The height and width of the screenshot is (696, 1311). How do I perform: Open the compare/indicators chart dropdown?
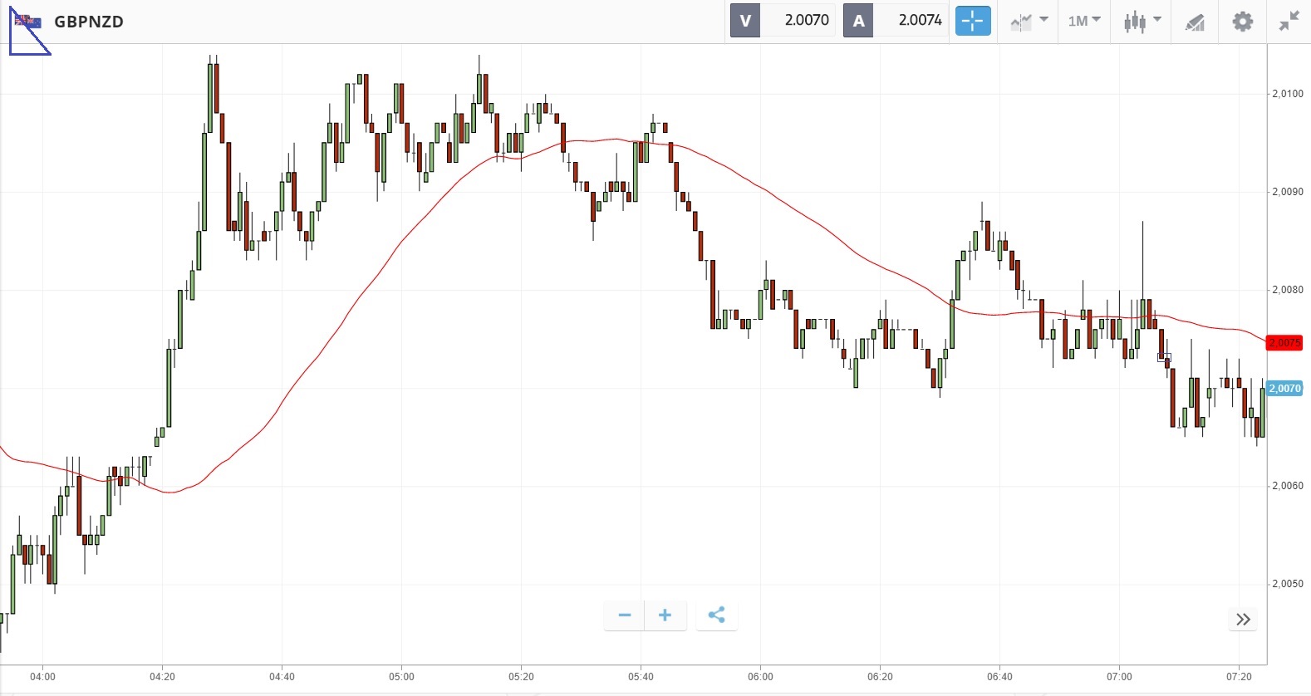[x=1029, y=22]
